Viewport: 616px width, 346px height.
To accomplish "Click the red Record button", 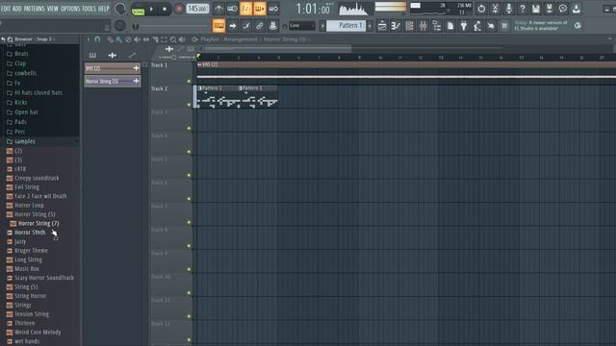I will [179, 9].
